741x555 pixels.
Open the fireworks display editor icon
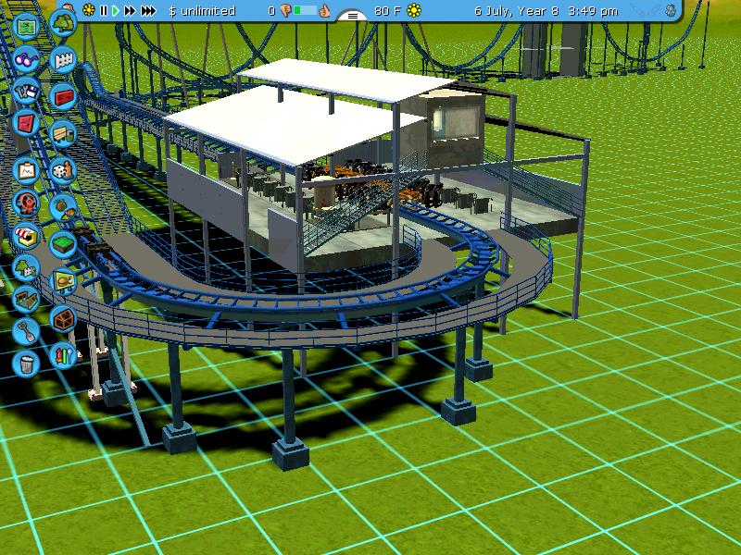[63, 352]
